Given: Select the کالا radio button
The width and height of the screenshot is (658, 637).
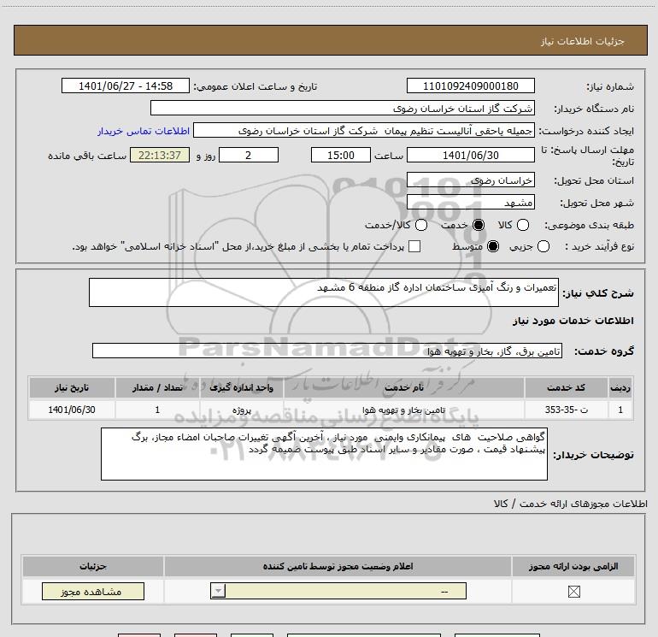Looking at the screenshot, I should (522, 225).
